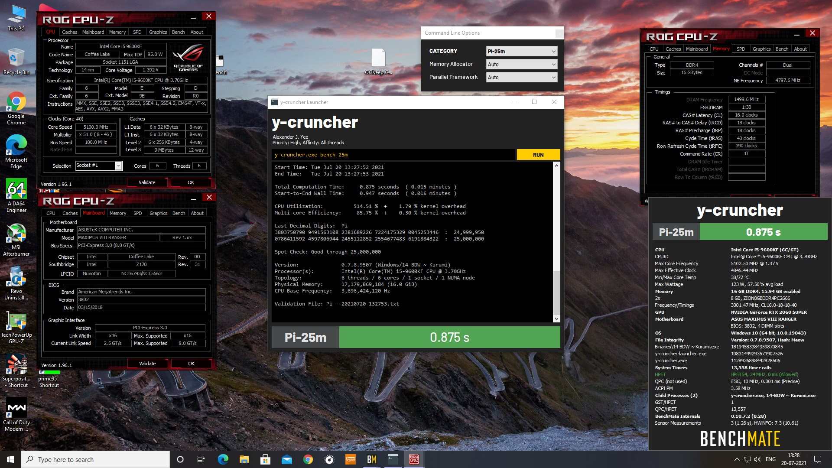832x468 pixels.
Task: Open the Socket #1 selection dropdown
Action: pyautogui.click(x=99, y=166)
